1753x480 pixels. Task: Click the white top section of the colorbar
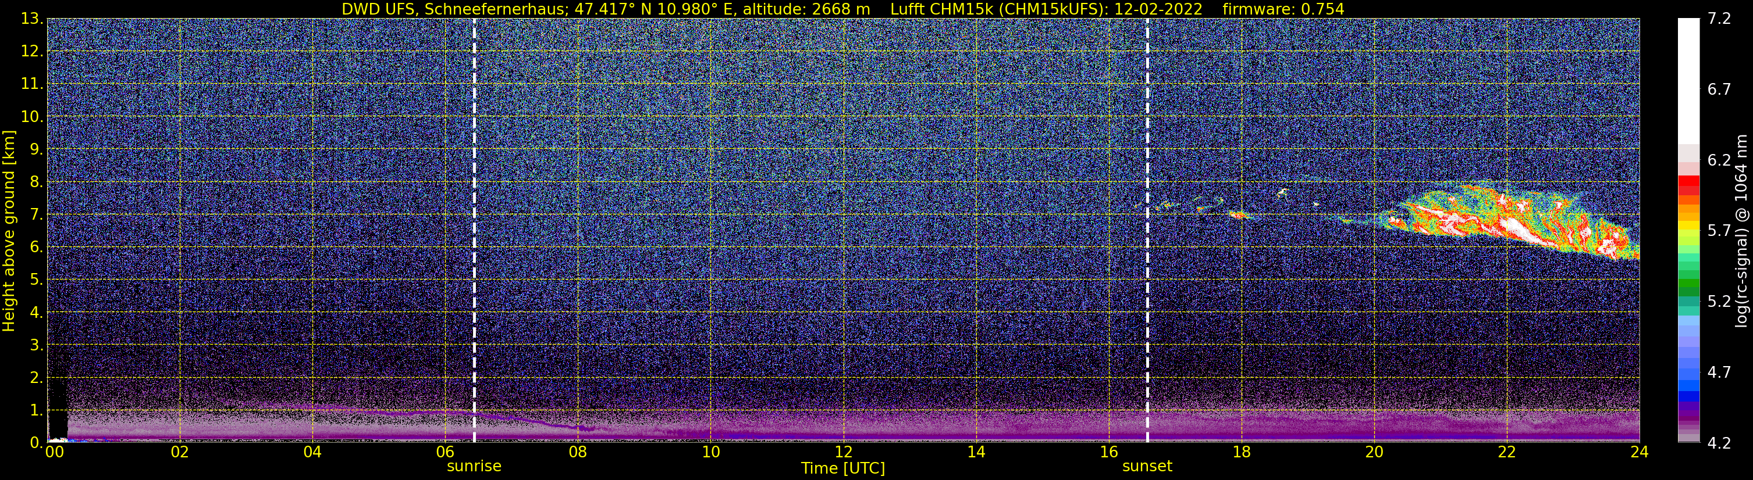pos(1688,81)
